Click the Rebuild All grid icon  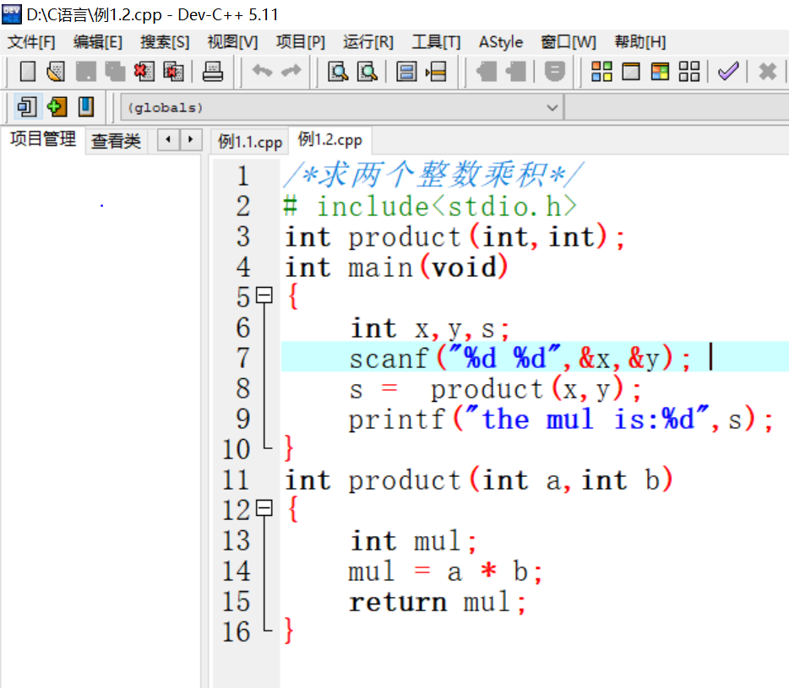click(688, 72)
